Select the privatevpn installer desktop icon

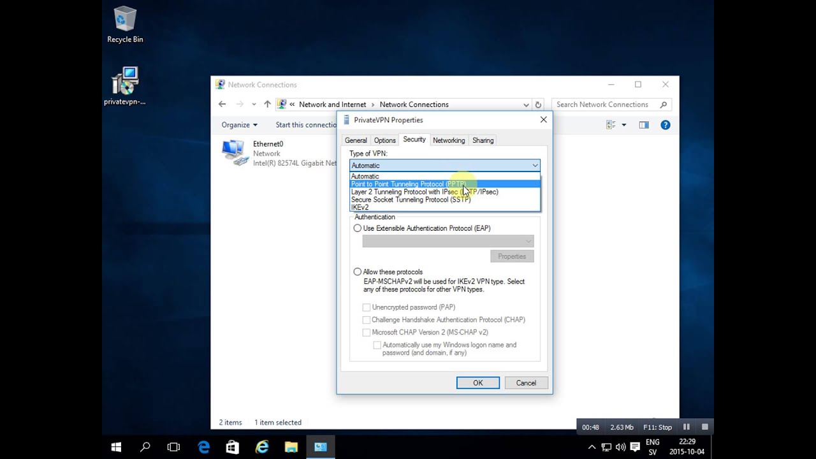(x=125, y=86)
